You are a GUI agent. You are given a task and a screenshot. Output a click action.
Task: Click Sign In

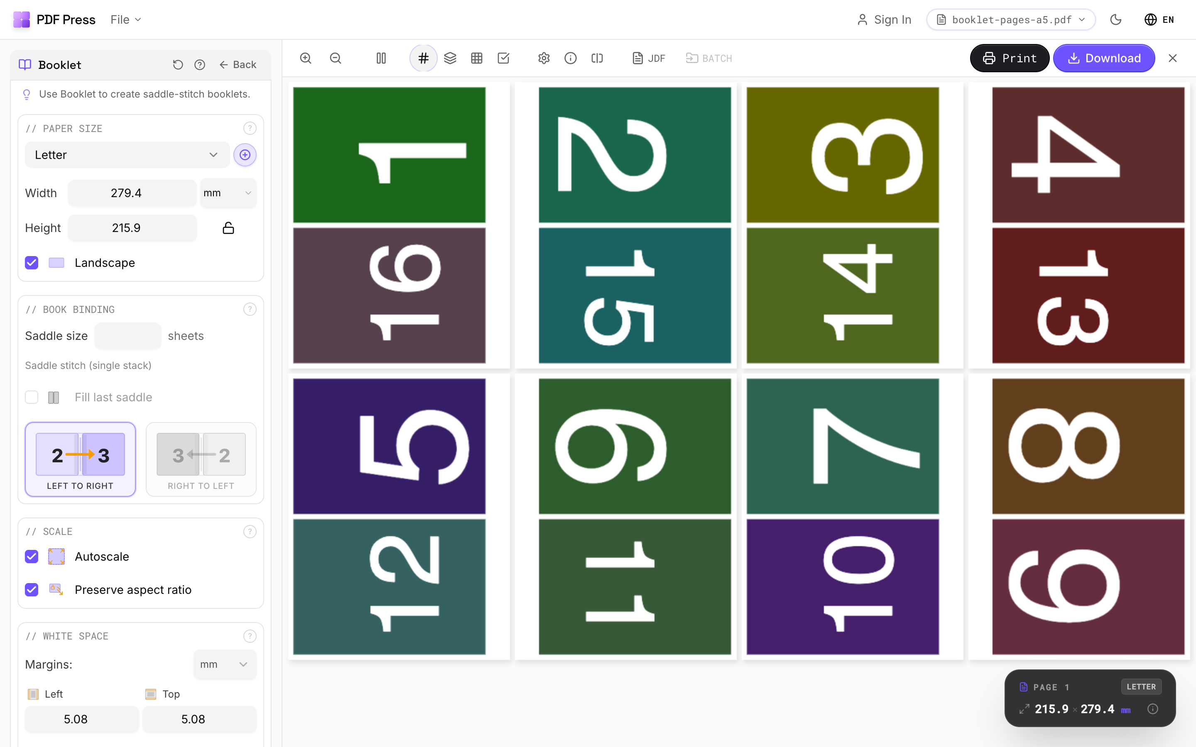(x=884, y=20)
